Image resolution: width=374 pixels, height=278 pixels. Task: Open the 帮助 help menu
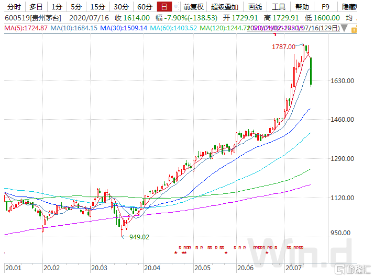point(302,7)
